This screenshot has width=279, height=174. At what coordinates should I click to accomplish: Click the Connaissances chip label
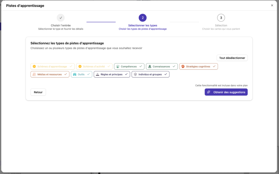point(161,66)
